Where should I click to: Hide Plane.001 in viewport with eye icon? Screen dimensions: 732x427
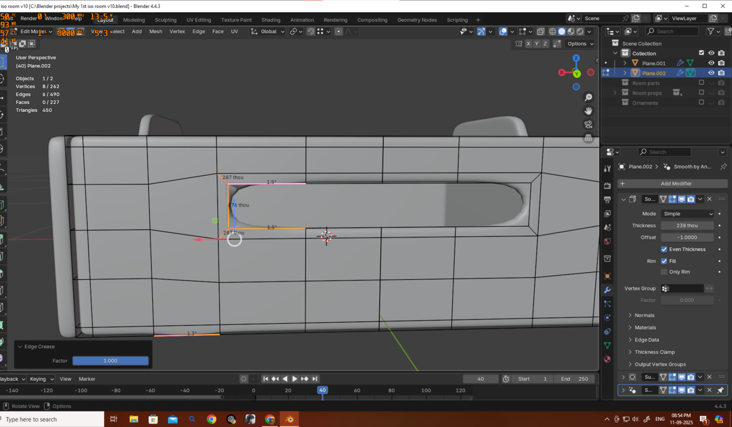711,63
